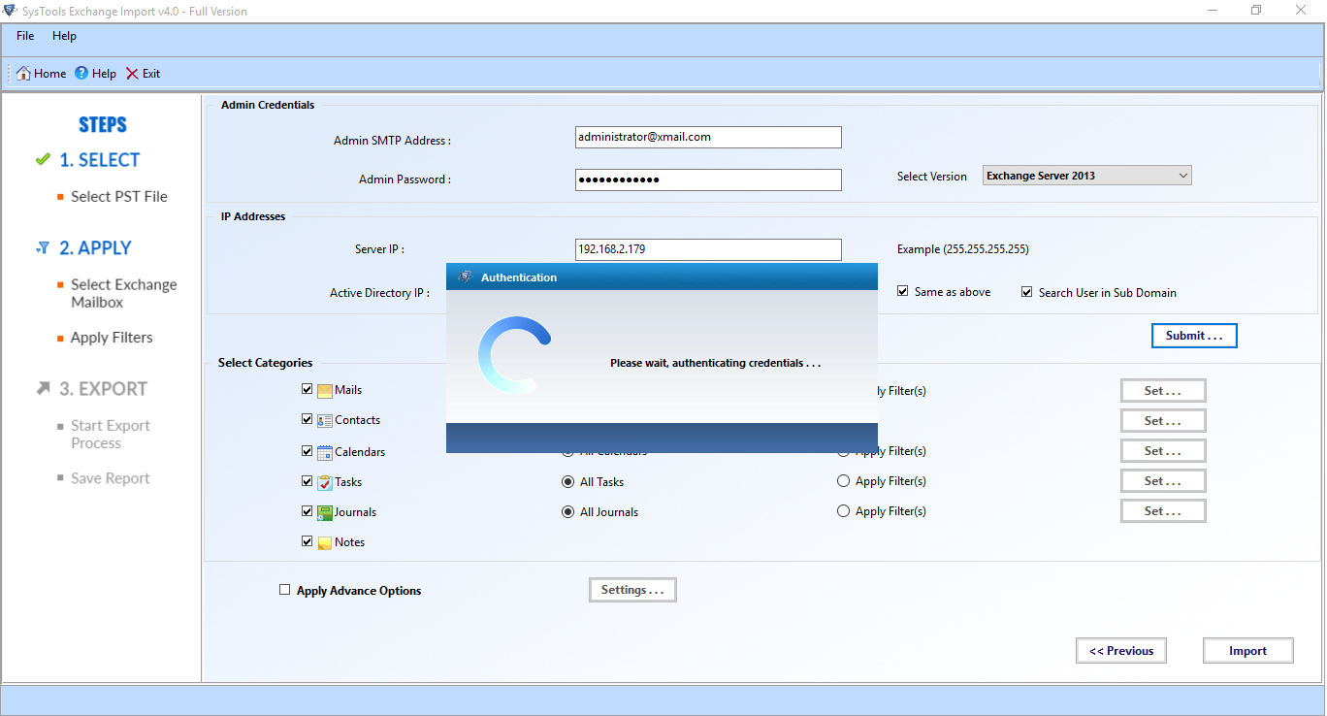
Task: Click the green checkmark beside 1. SELECT
Action: coord(43,159)
